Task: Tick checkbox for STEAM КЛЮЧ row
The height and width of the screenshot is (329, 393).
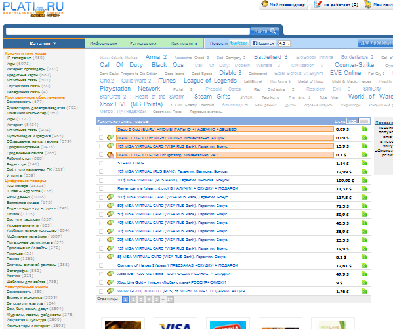Action: [x=101, y=163]
